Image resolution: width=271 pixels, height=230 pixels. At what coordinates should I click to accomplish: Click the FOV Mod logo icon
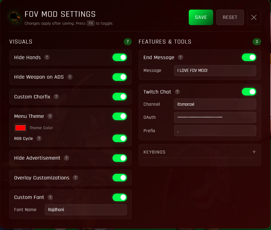14,17
